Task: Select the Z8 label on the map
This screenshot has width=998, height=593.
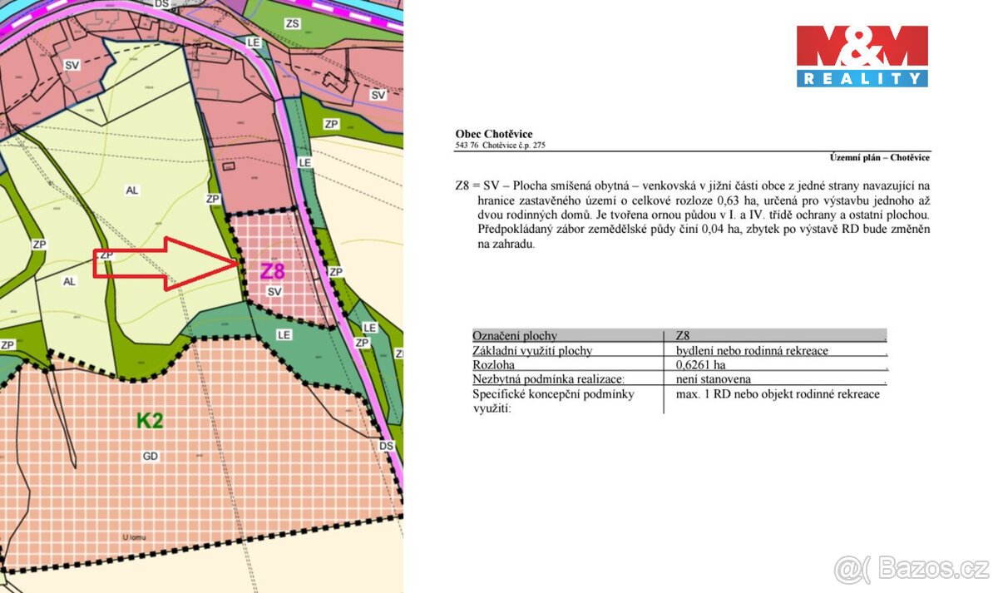Action: [274, 269]
